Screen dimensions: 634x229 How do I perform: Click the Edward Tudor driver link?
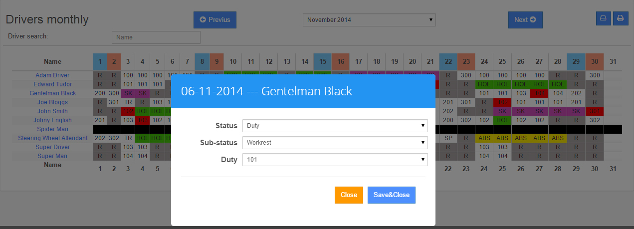click(x=52, y=84)
